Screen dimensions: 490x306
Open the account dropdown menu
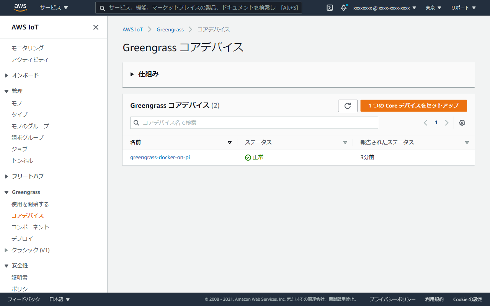click(x=385, y=8)
